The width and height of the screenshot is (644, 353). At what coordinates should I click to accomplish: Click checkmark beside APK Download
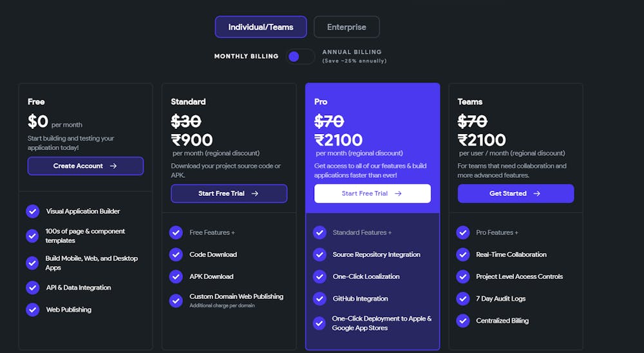[176, 276]
